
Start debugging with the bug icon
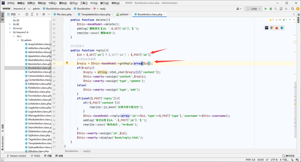tap(271, 9)
